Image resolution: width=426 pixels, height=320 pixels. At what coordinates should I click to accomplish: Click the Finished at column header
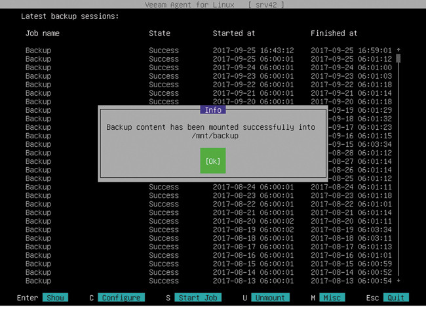point(334,33)
